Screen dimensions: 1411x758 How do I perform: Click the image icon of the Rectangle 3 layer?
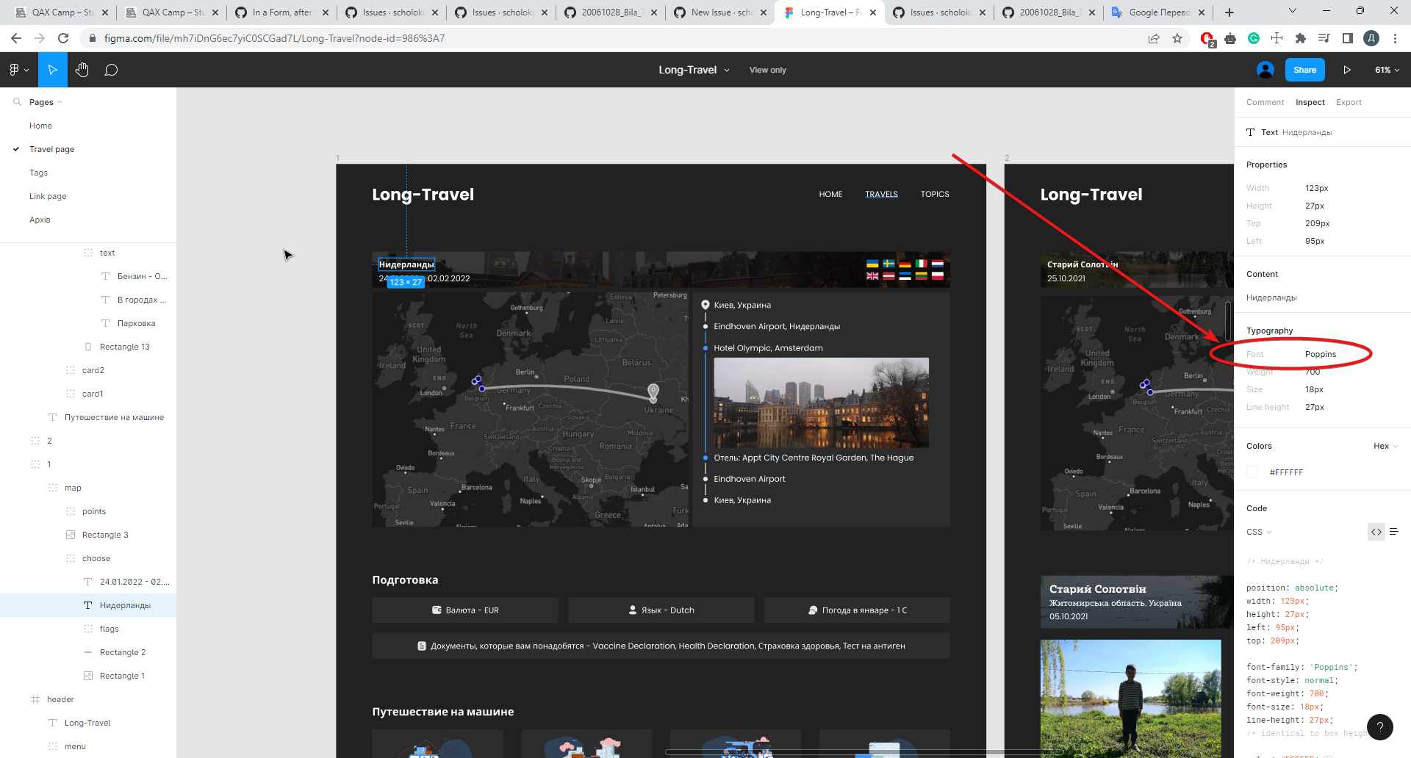click(x=71, y=535)
